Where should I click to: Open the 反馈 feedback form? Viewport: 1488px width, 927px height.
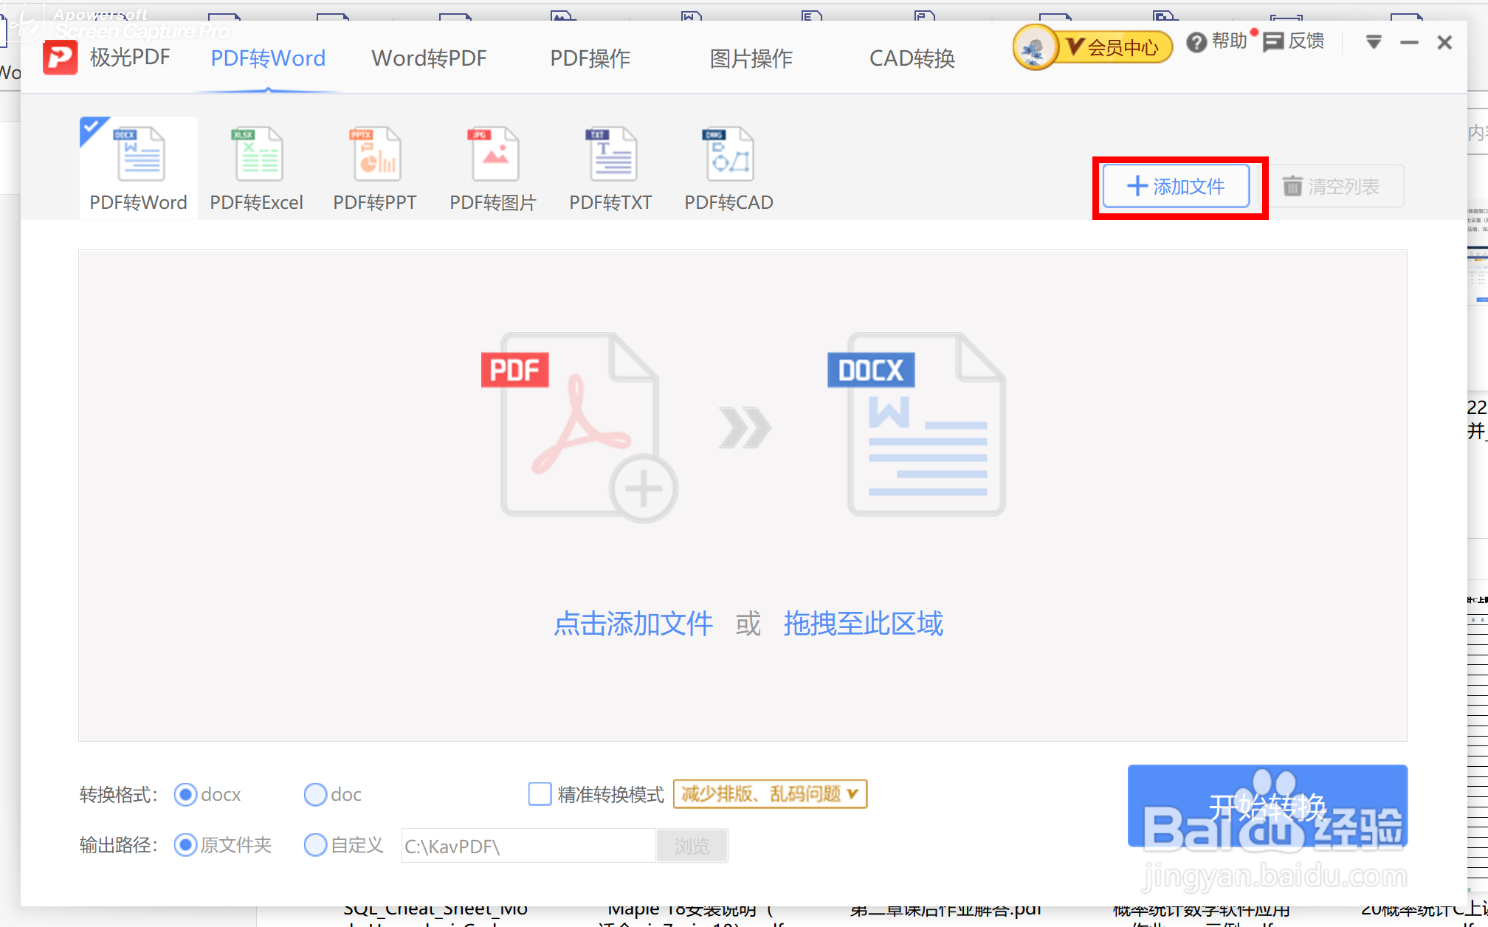(x=1294, y=42)
